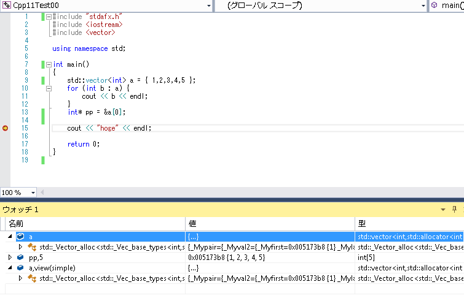464x298 pixels.
Task: Click the variable icon for a,view(simple)
Action: click(20, 268)
